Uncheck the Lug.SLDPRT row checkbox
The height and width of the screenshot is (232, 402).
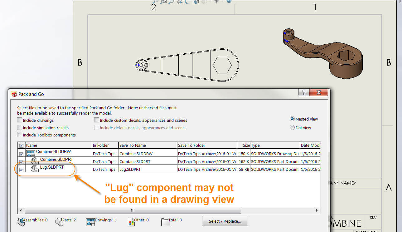click(21, 169)
